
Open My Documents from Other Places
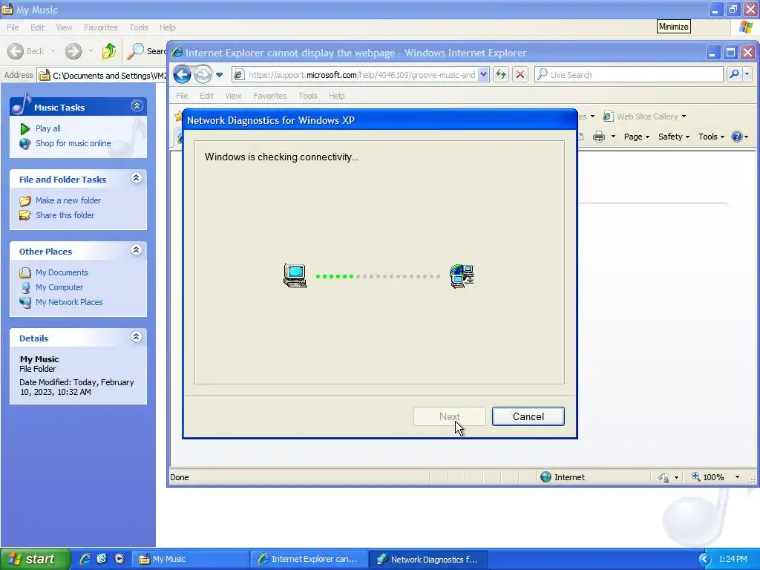point(62,272)
